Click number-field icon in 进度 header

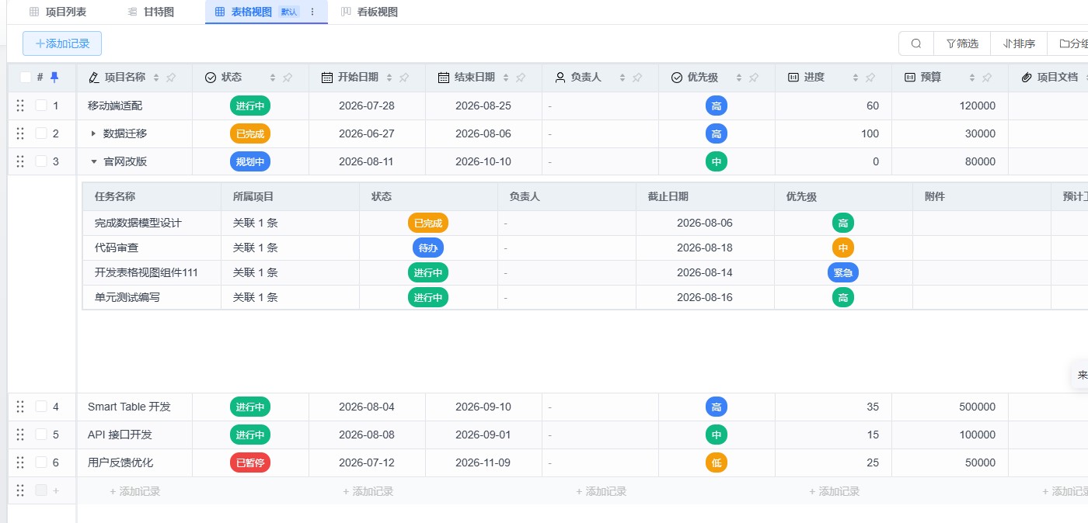pyautogui.click(x=793, y=78)
